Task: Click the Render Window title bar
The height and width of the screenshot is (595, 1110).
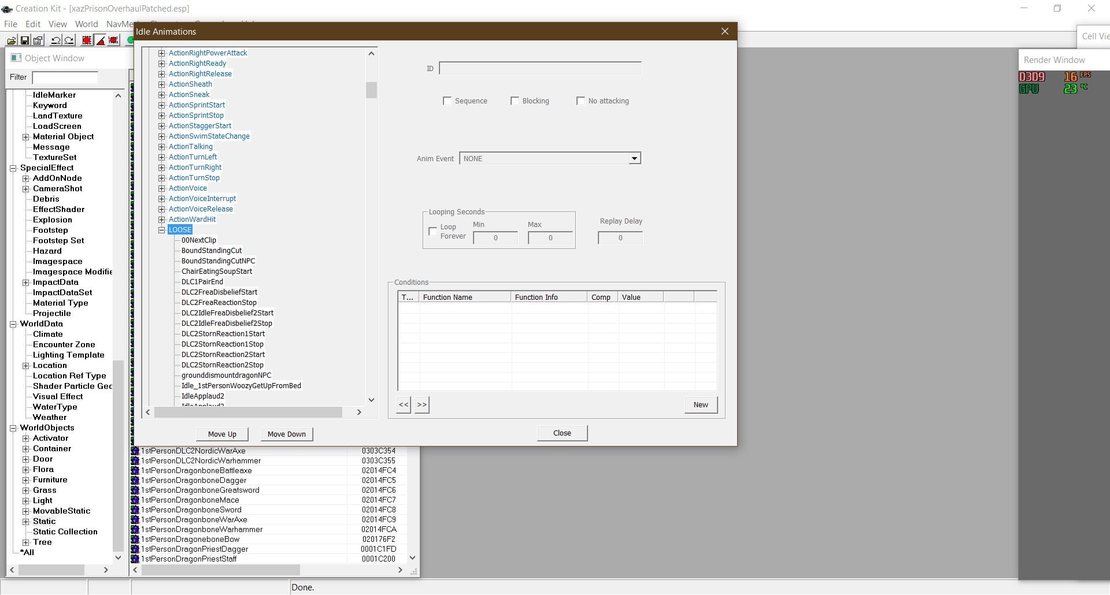Action: click(x=1064, y=60)
